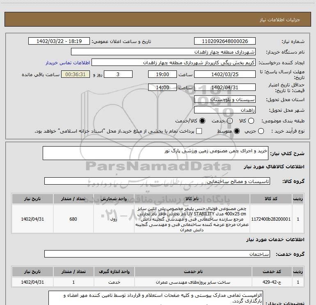This screenshot has width=316, height=305.
Task: Click the services table header کد خدمت
Action: (x=272, y=271)
